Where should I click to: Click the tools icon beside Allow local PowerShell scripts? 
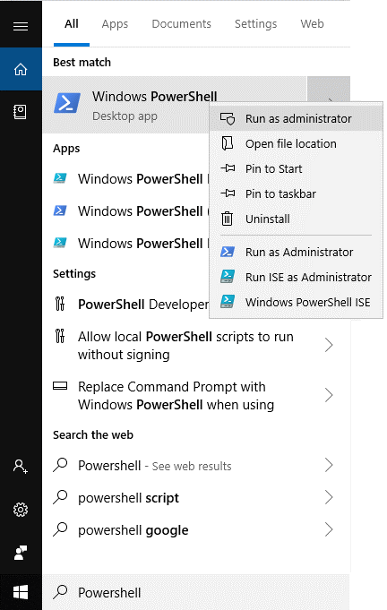pos(60,336)
